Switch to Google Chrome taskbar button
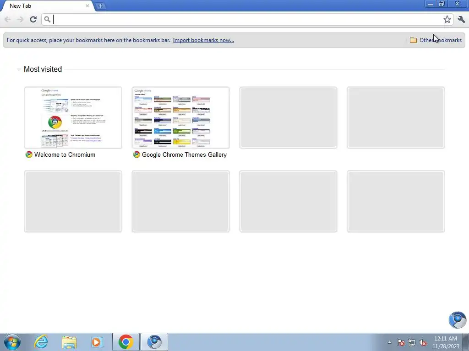 (126, 342)
